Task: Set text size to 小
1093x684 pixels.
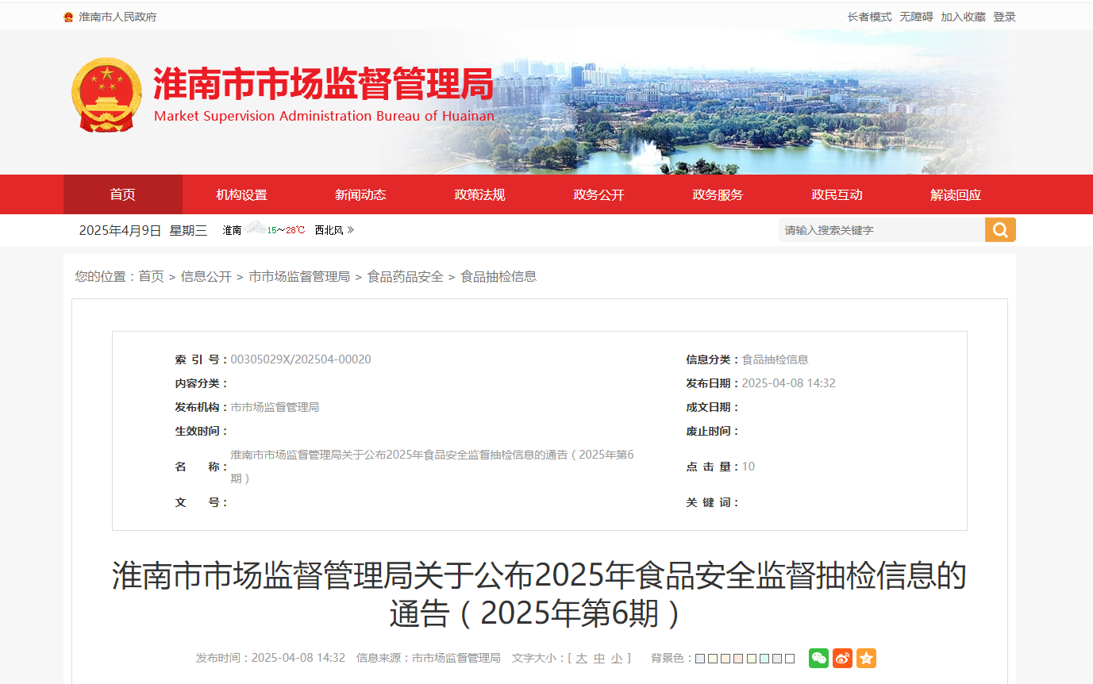Action: (x=617, y=658)
